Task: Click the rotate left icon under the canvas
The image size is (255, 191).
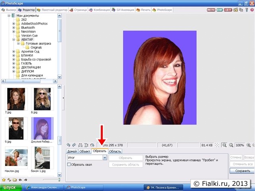Action: [x=69, y=145]
